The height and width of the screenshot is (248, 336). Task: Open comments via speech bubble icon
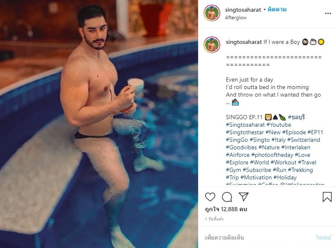point(227,197)
